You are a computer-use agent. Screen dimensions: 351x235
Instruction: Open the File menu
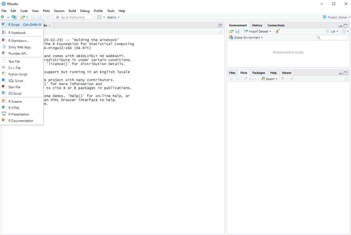(x=4, y=11)
